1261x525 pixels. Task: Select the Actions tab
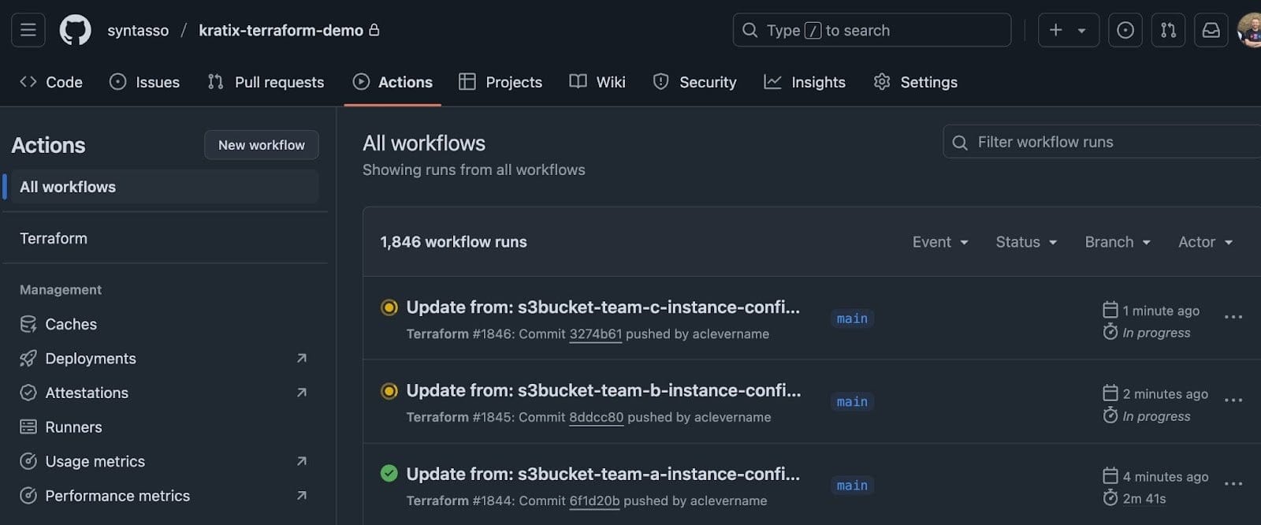[392, 82]
